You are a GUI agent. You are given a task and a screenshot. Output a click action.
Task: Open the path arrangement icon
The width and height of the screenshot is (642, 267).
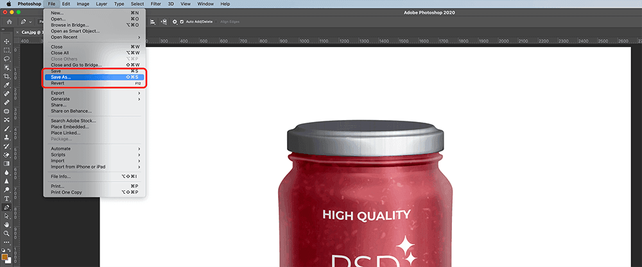(164, 22)
